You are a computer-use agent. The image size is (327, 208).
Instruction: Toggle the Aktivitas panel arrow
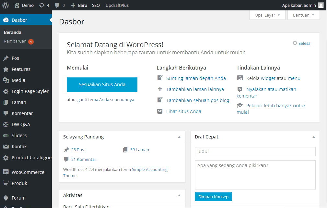pos(179,195)
